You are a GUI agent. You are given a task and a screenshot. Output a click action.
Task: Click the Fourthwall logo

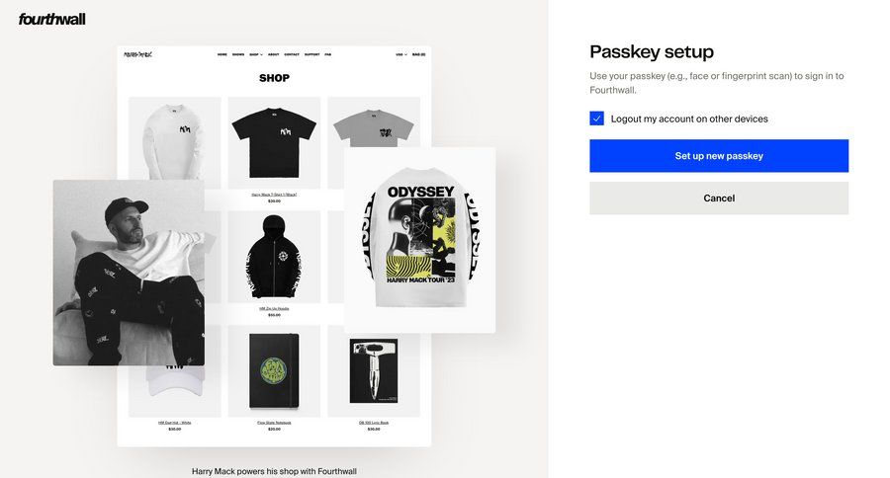coord(51,20)
